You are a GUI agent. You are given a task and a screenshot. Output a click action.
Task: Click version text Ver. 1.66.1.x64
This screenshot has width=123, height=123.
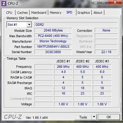[x=37, y=118]
